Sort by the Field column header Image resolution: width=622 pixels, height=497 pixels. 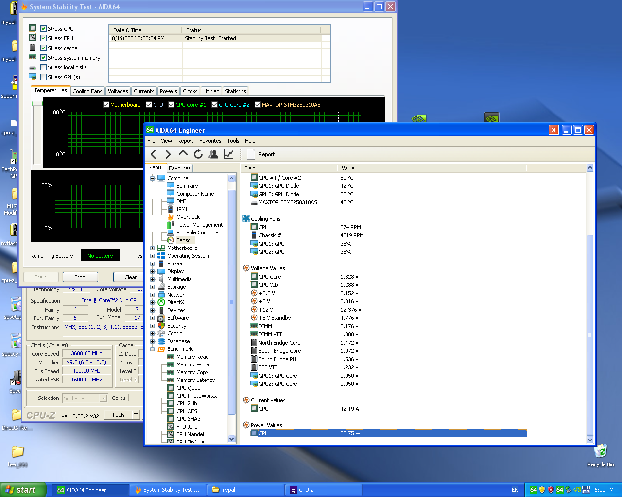point(289,168)
